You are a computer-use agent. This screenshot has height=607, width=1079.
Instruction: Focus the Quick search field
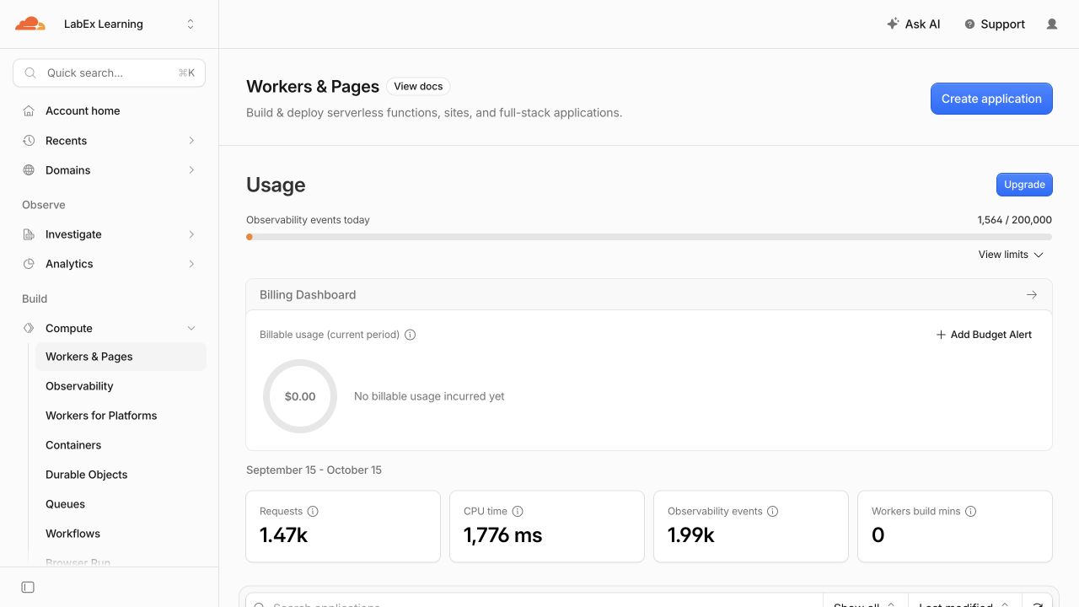coord(110,73)
